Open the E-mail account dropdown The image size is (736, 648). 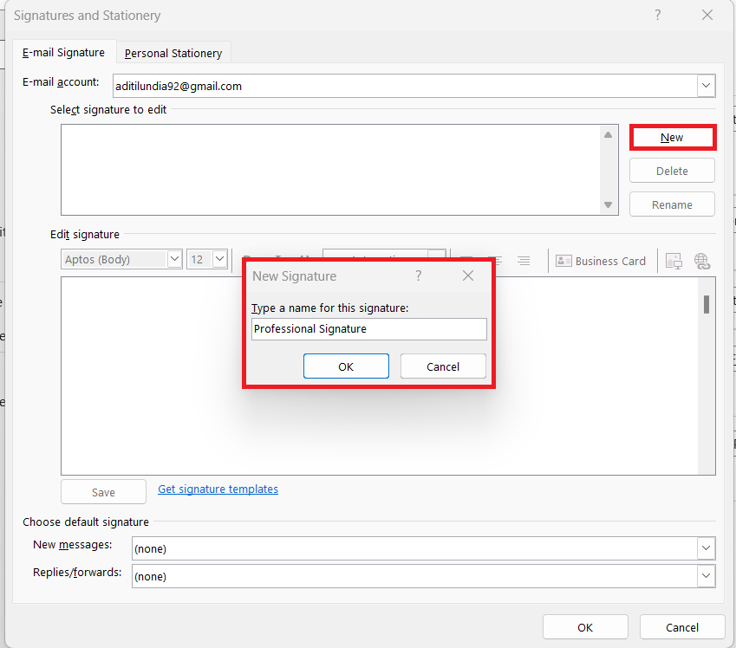tap(706, 86)
